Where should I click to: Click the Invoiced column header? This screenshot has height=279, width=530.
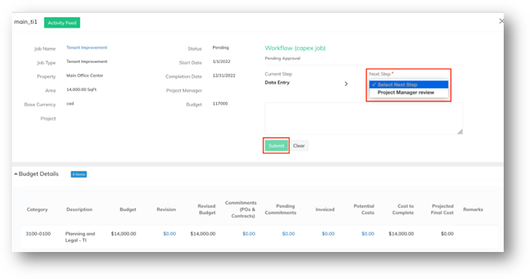325,209
